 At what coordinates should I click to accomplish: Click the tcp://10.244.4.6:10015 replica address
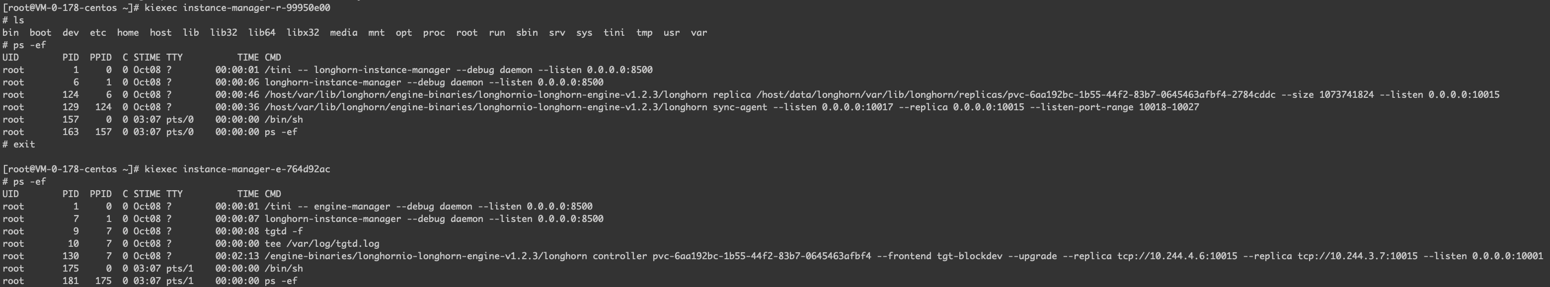click(x=1177, y=256)
